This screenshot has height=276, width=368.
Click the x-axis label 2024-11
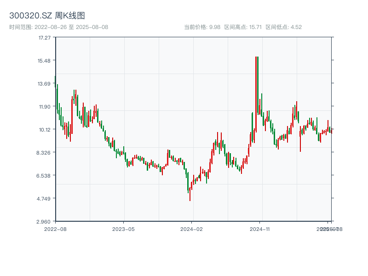[x=259, y=229]
